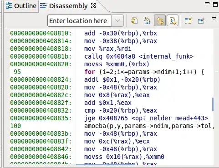Maximize the Disassembly view panel
Screen dimensions: 219x168
[215, 5]
